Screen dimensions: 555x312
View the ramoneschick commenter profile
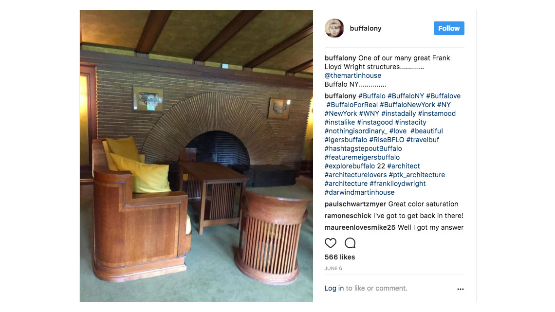348,216
